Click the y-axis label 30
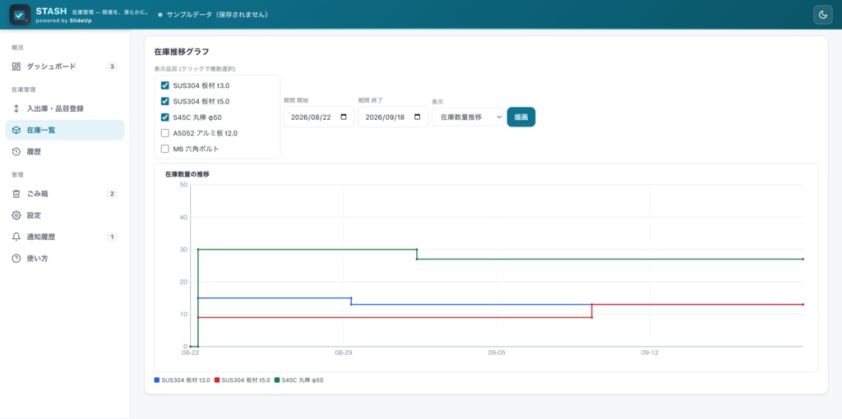Viewport: 842px width, 419px height. 183,250
